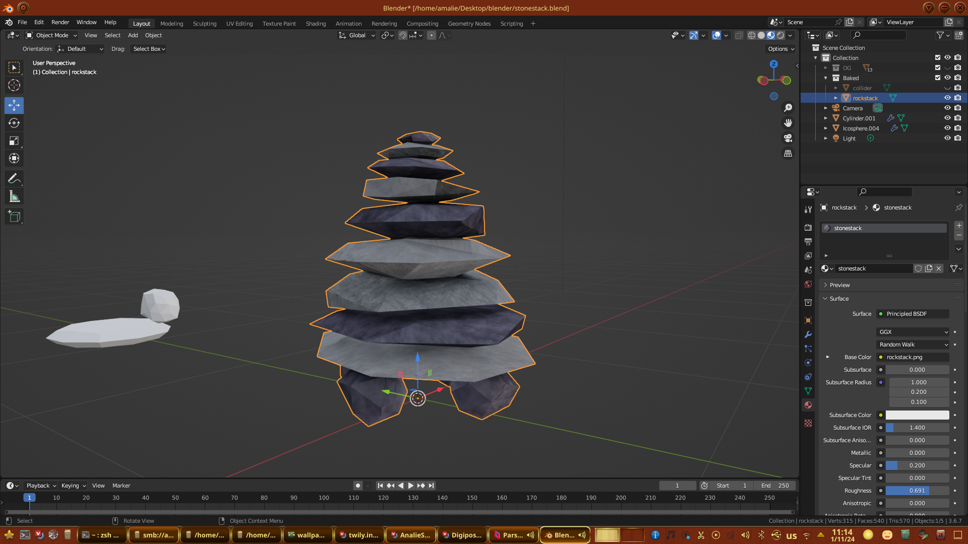Select the Measure tool
Image resolution: width=968 pixels, height=544 pixels.
(14, 197)
